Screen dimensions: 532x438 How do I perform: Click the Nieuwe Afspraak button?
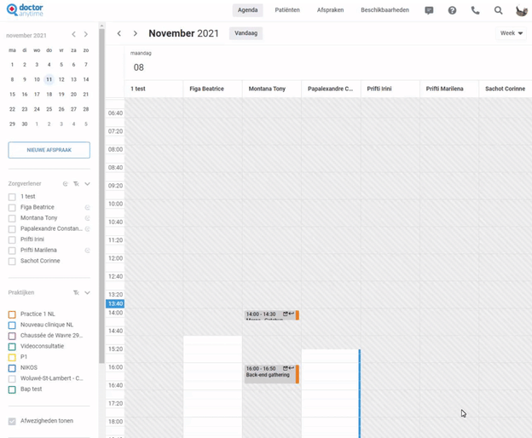tap(49, 150)
